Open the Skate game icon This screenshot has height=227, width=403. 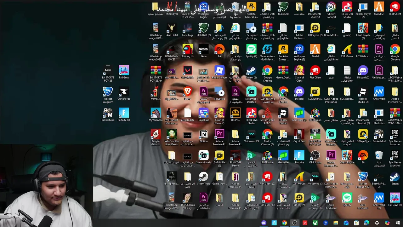[204, 51]
